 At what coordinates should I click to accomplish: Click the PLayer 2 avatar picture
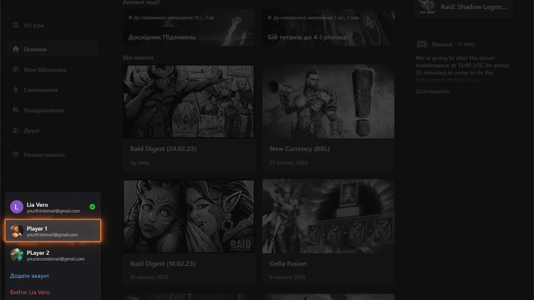click(16, 255)
